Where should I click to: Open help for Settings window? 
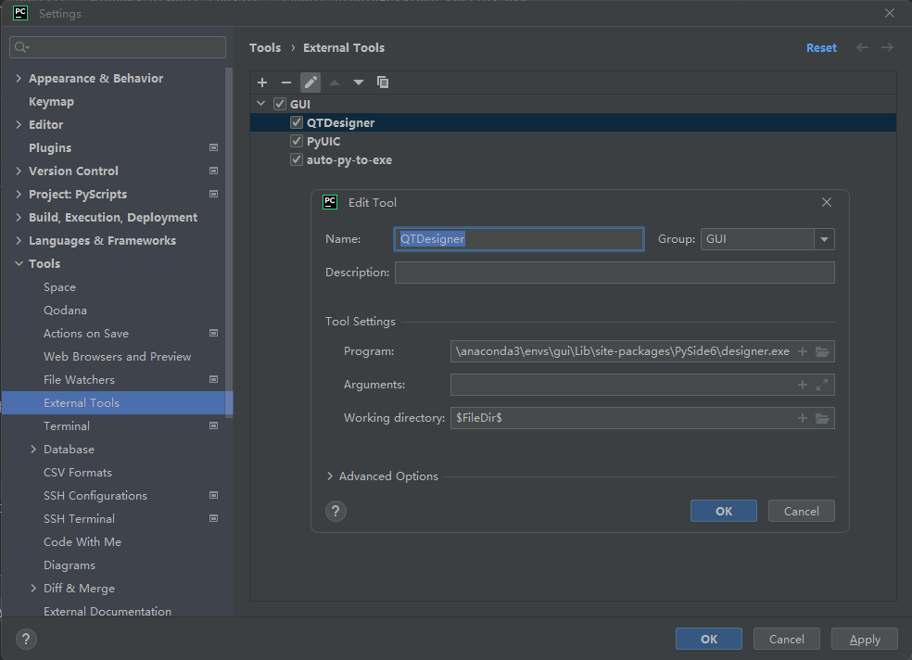point(26,639)
